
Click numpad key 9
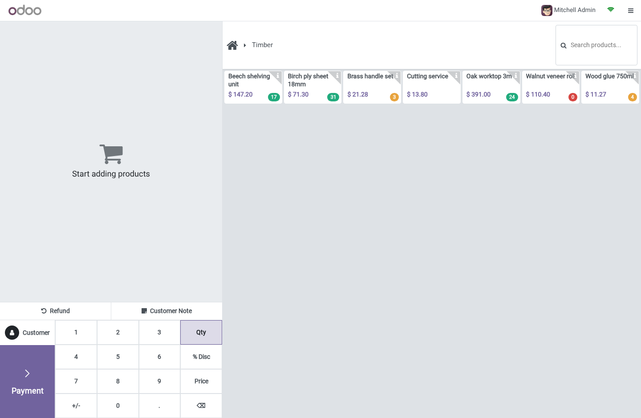[x=159, y=381]
